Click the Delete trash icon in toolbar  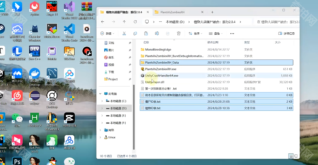point(178,34)
